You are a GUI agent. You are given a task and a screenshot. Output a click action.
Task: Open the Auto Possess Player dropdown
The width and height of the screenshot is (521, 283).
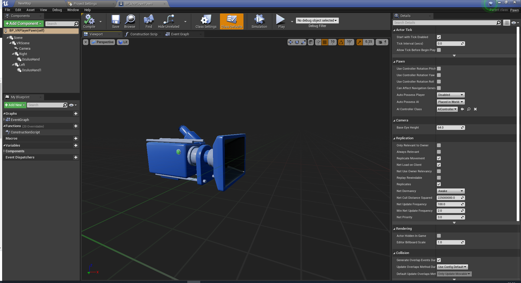451,95
